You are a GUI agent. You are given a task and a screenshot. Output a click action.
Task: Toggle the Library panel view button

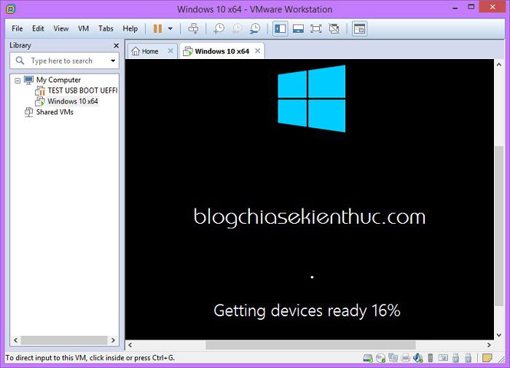280,28
